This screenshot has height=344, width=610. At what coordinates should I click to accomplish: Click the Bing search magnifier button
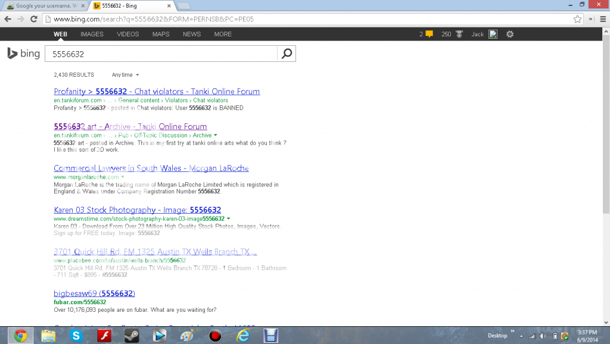click(x=287, y=54)
